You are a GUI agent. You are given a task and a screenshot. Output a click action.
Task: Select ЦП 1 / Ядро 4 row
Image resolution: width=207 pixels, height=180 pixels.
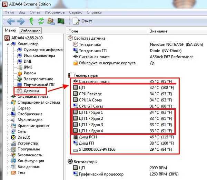coord(122,131)
